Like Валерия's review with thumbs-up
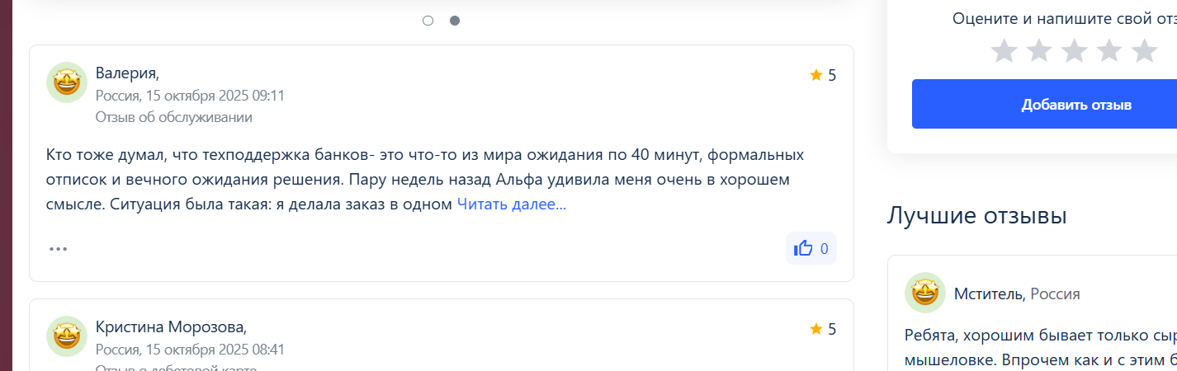Image resolution: width=1177 pixels, height=371 pixels. (811, 248)
